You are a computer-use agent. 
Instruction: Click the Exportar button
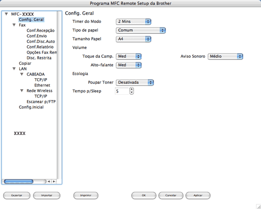[x=17, y=195]
